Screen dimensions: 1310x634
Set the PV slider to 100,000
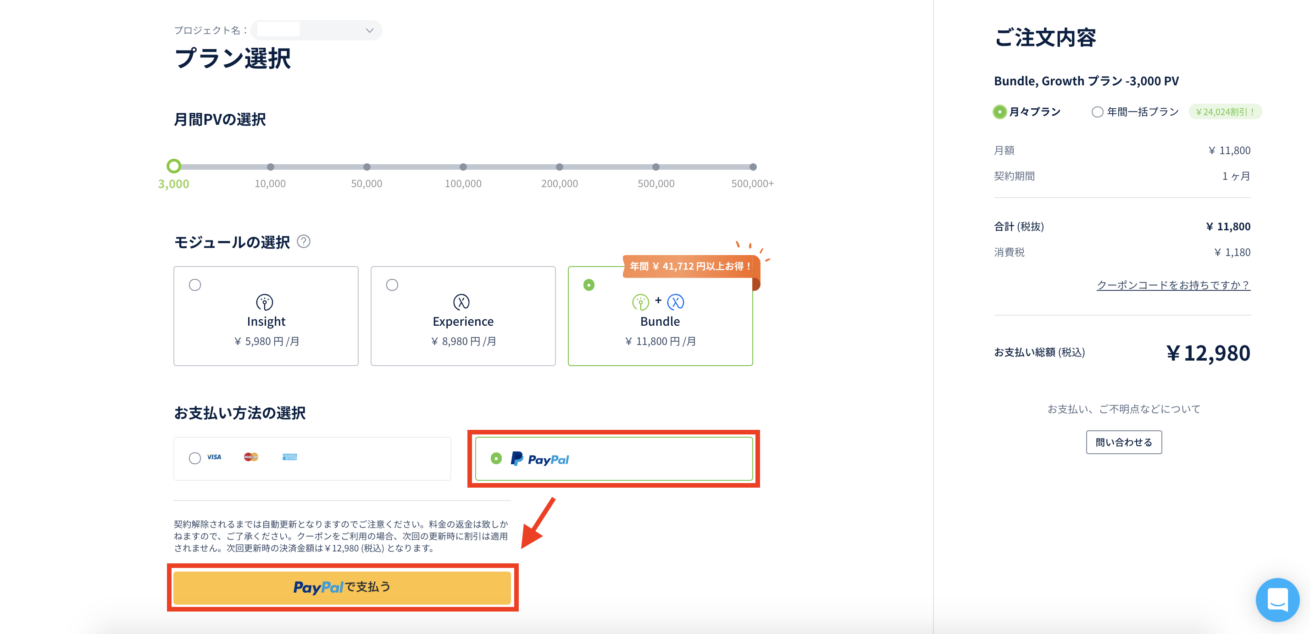(x=463, y=167)
